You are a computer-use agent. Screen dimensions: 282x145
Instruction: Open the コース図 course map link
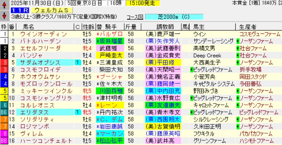point(134,17)
